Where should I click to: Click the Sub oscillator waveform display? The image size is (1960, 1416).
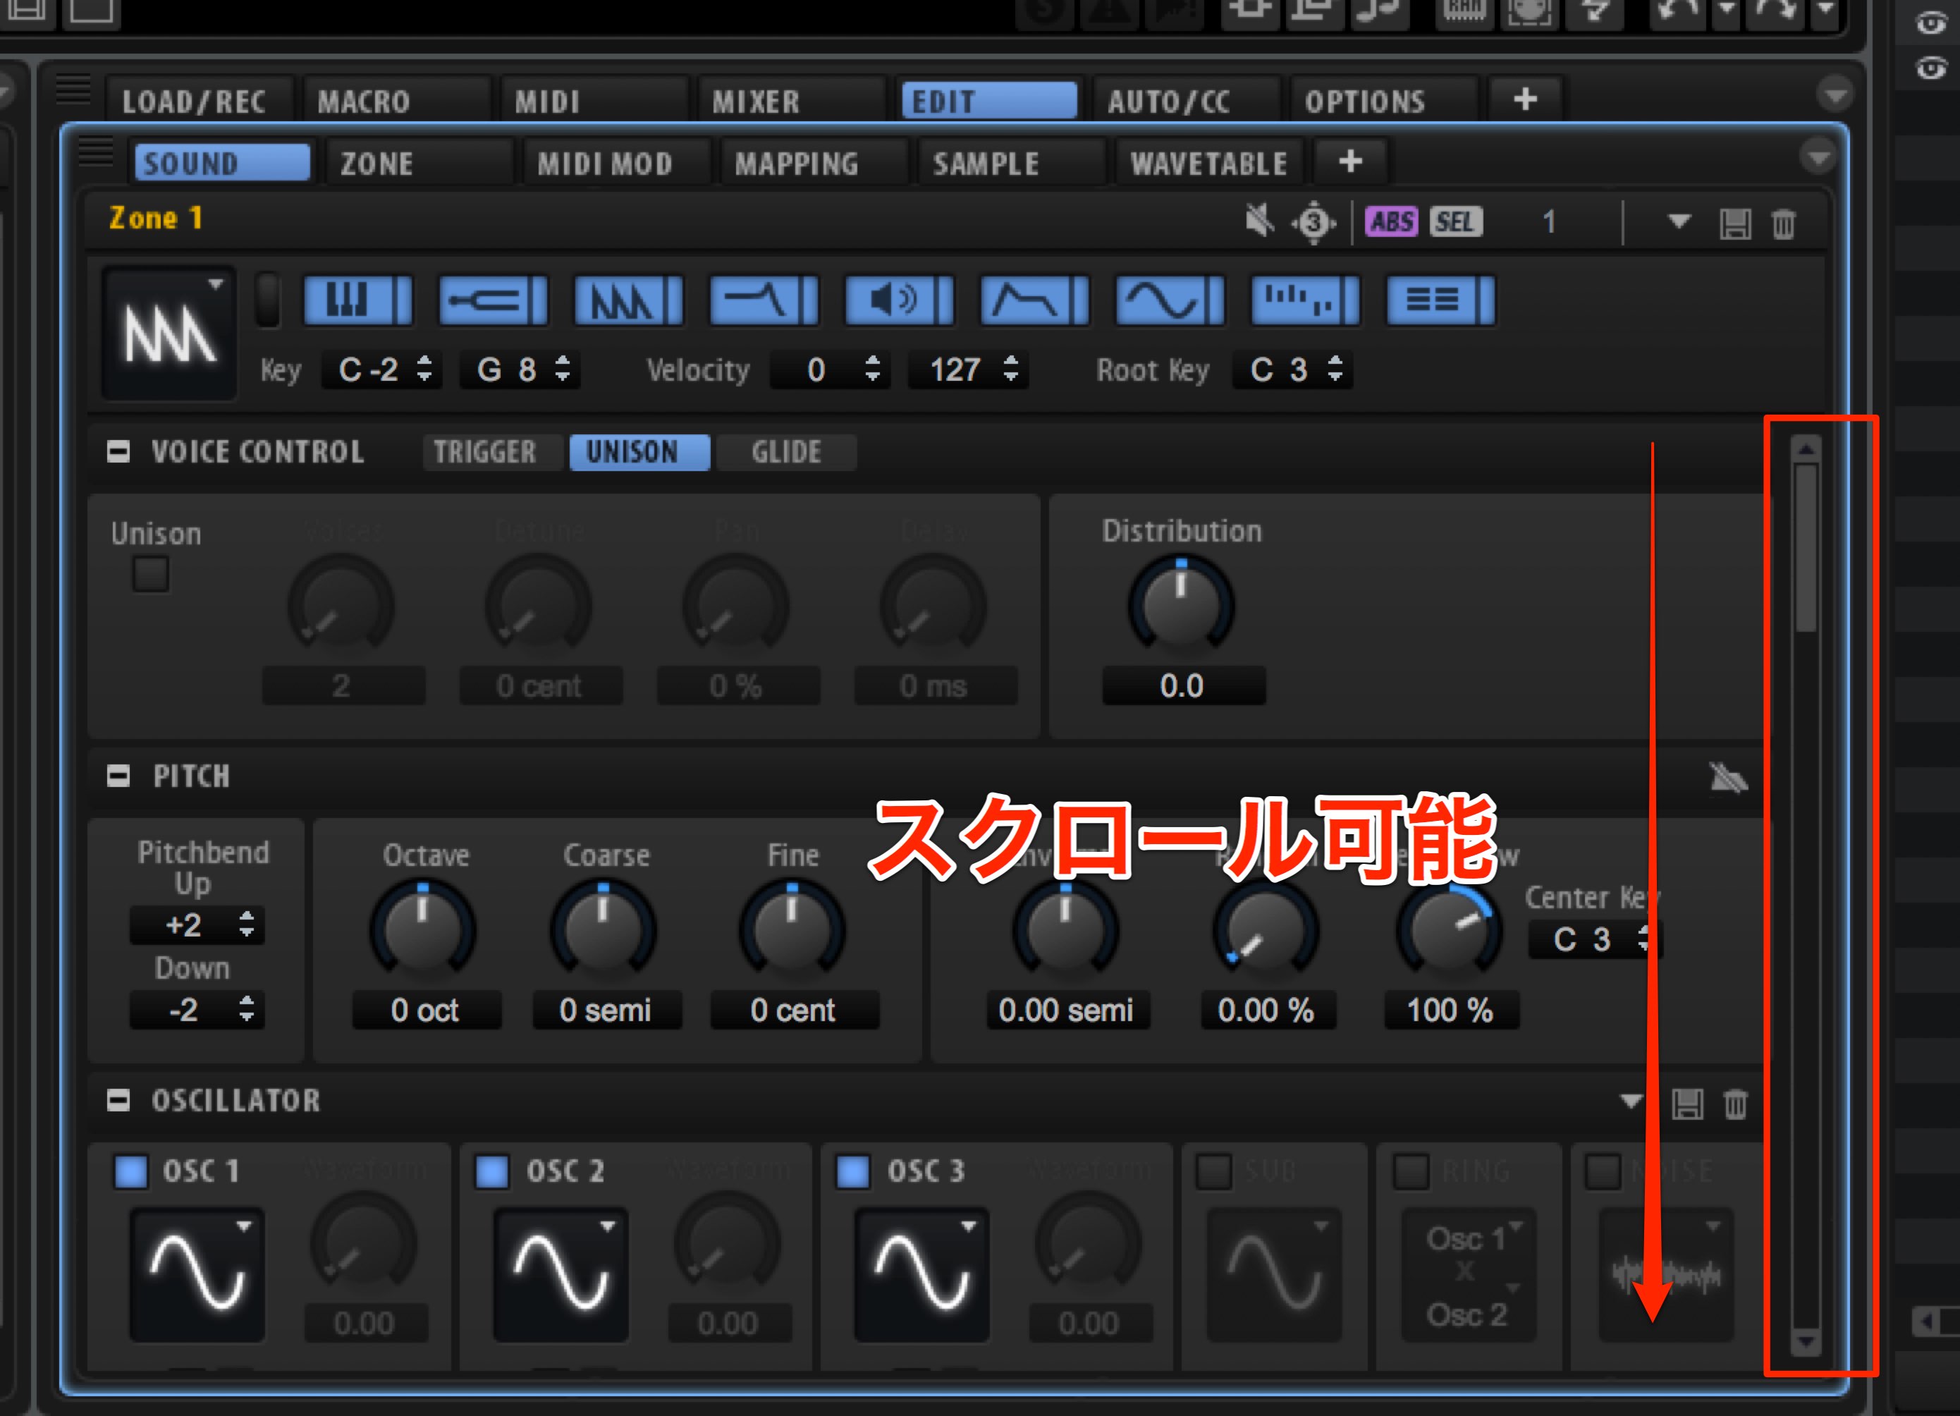click(1274, 1274)
